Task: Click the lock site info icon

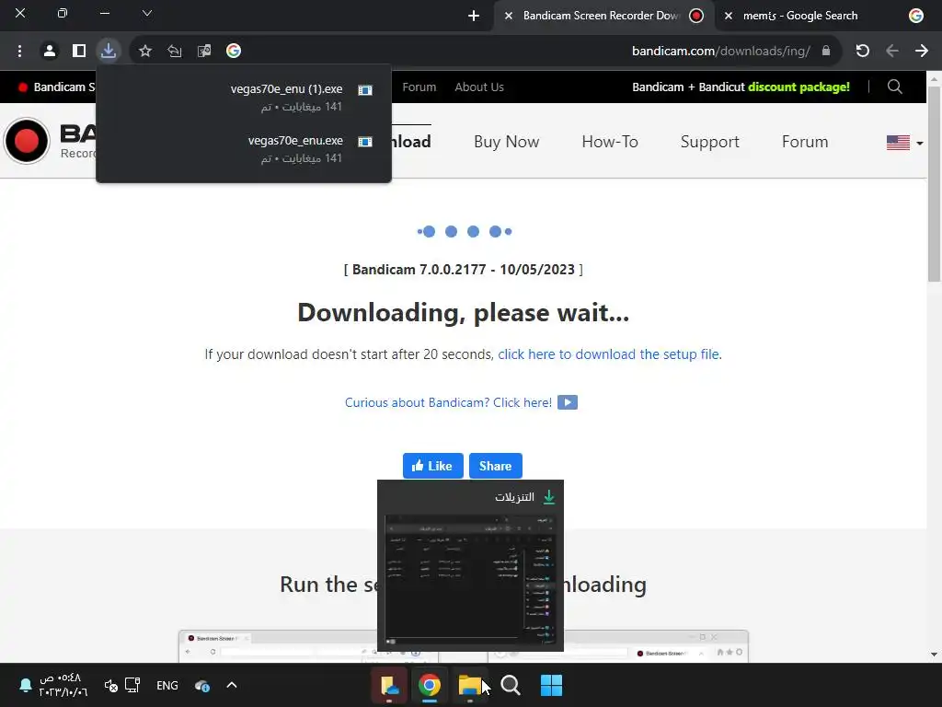Action: point(826,51)
